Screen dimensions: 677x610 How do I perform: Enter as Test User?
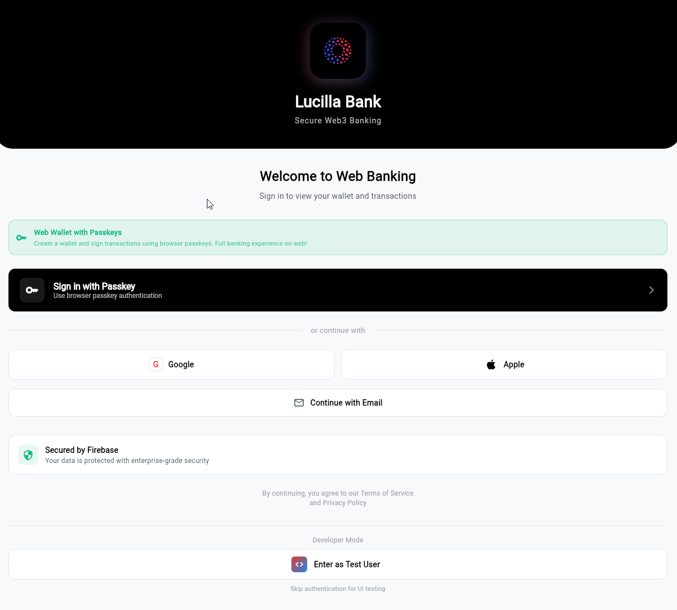338,564
